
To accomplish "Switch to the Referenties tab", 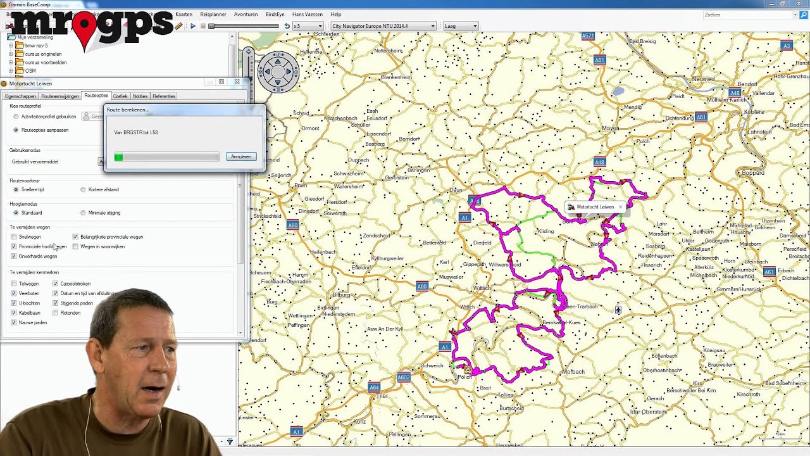I will coord(164,96).
